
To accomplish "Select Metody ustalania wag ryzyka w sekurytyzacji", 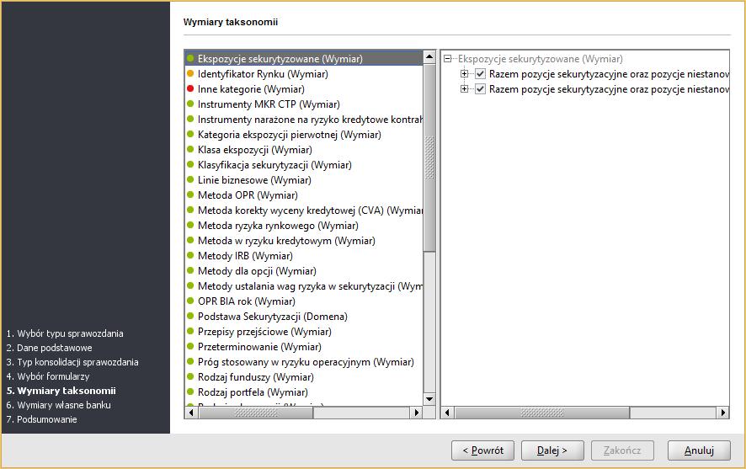I will point(304,286).
